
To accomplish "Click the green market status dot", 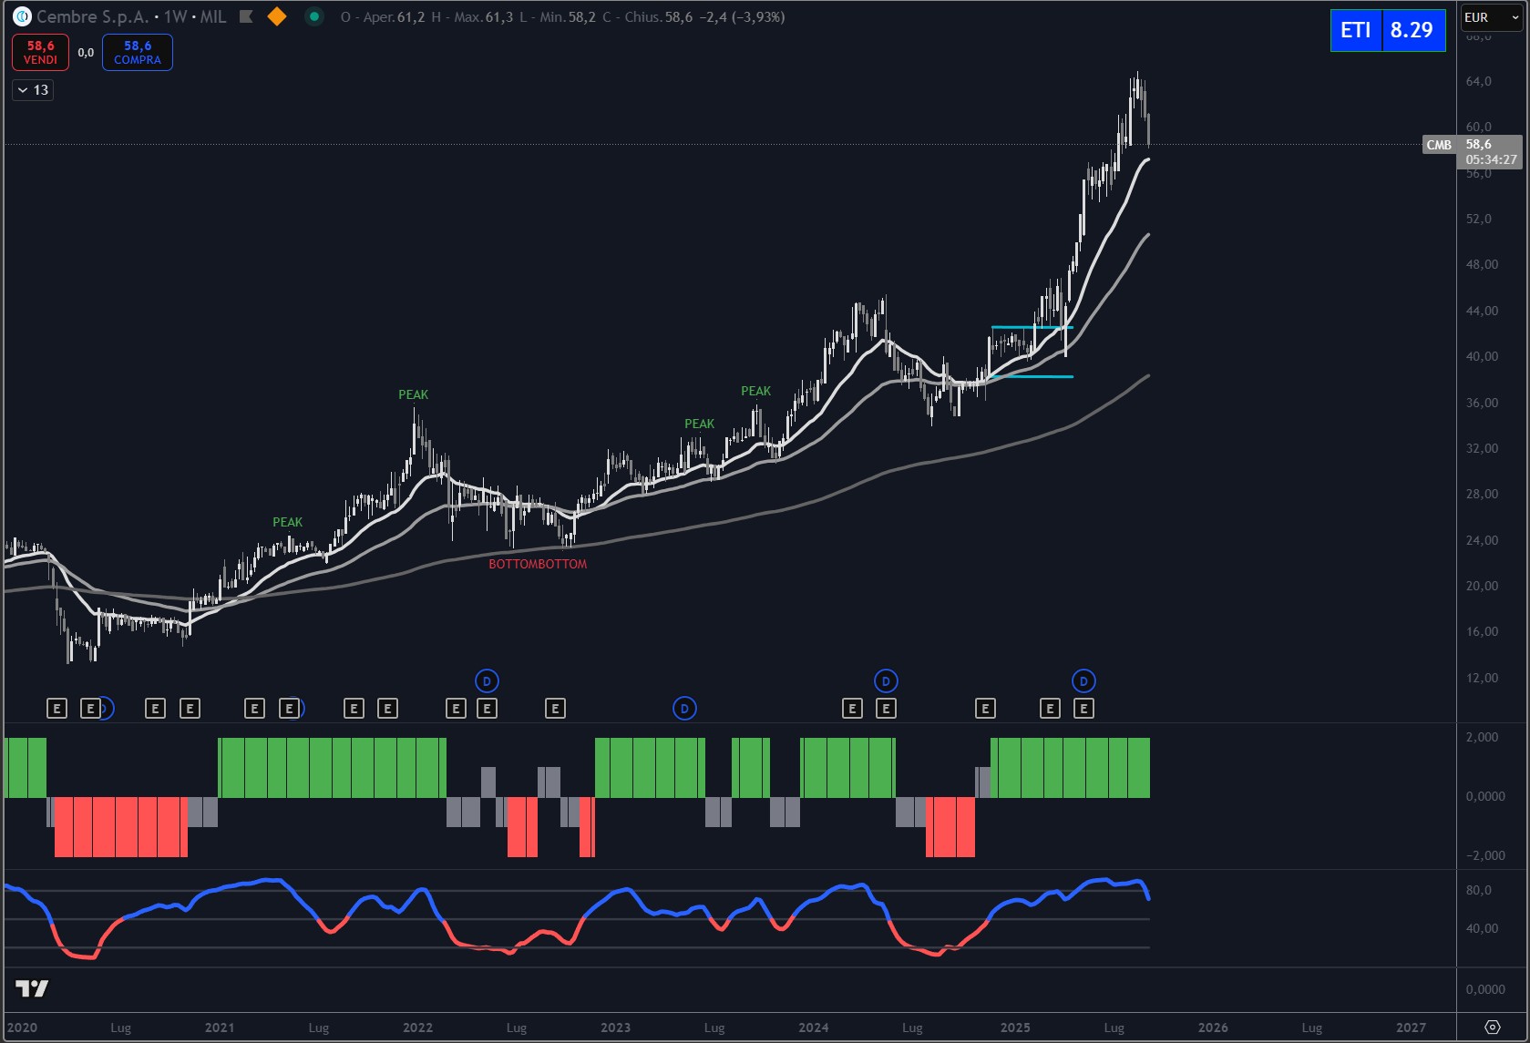I will [314, 17].
